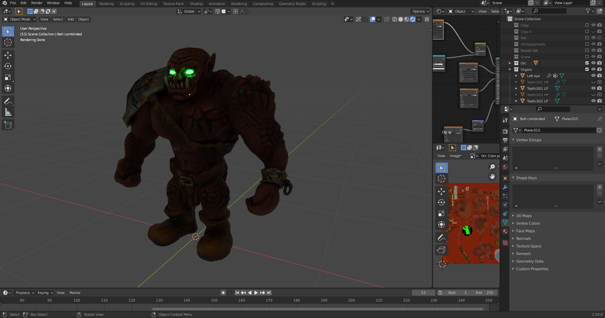Switch to Wireframe viewport shading
The image size is (605, 318).
(x=395, y=19)
